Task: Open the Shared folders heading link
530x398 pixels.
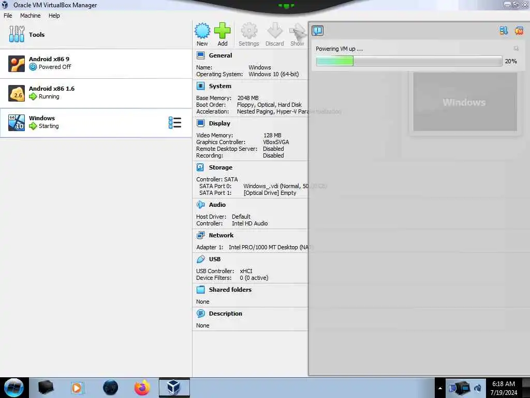Action: (230, 289)
